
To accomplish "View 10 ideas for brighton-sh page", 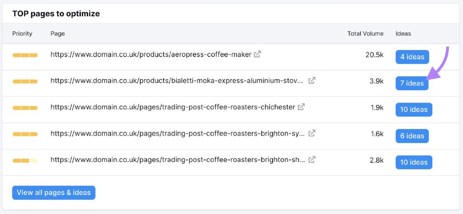I will 414,163.
